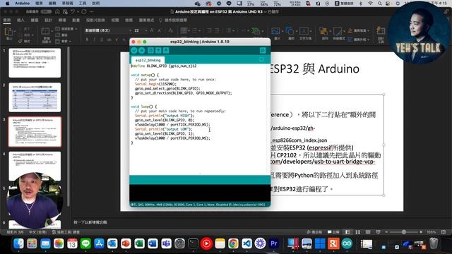Click the Increase Font Size button
452x254 pixels.
click(152, 30)
